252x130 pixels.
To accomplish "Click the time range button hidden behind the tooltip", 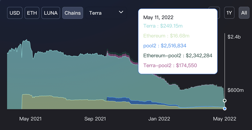I will (219, 13).
